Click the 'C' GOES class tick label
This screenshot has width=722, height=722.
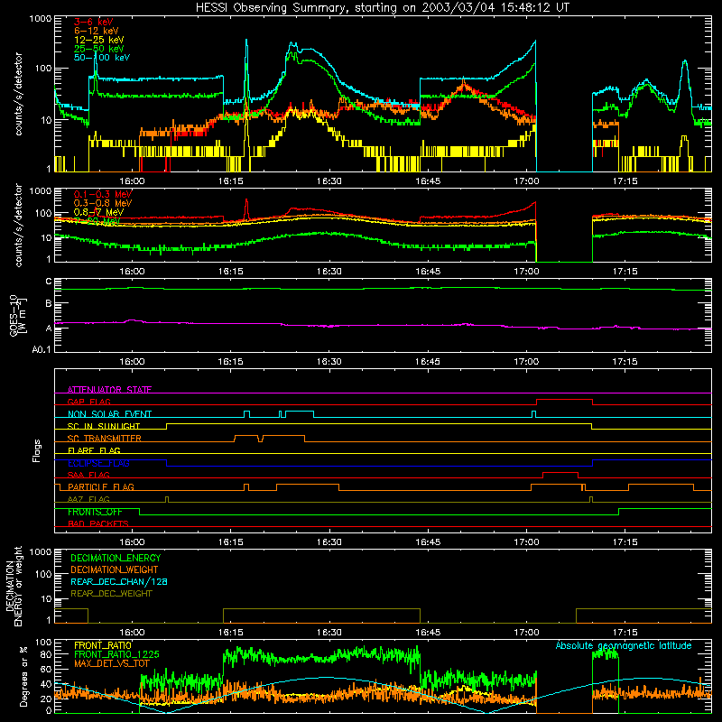point(49,282)
